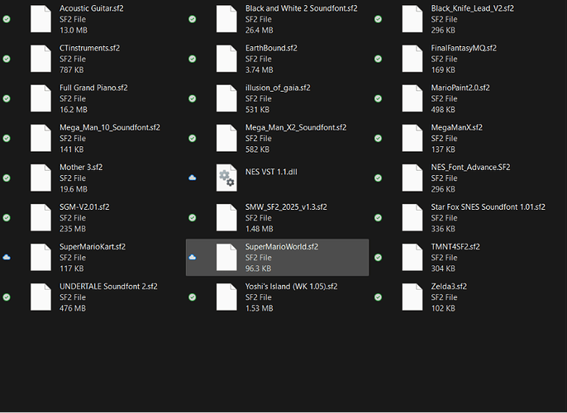The width and height of the screenshot is (567, 413).
Task: Click the file name 'SMW_SF2_2025_v1.3.sf2'
Action: (286, 207)
